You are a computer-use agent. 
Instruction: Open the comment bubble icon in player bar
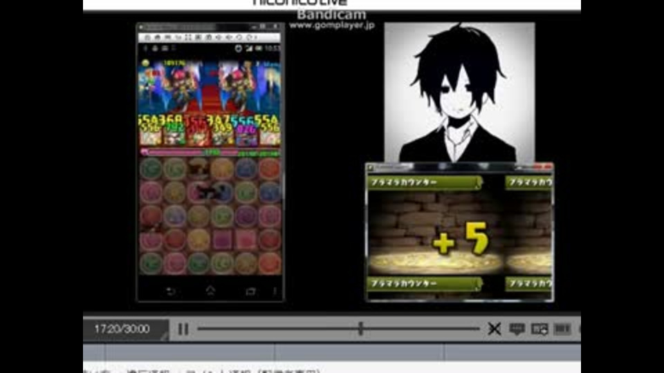tap(517, 329)
